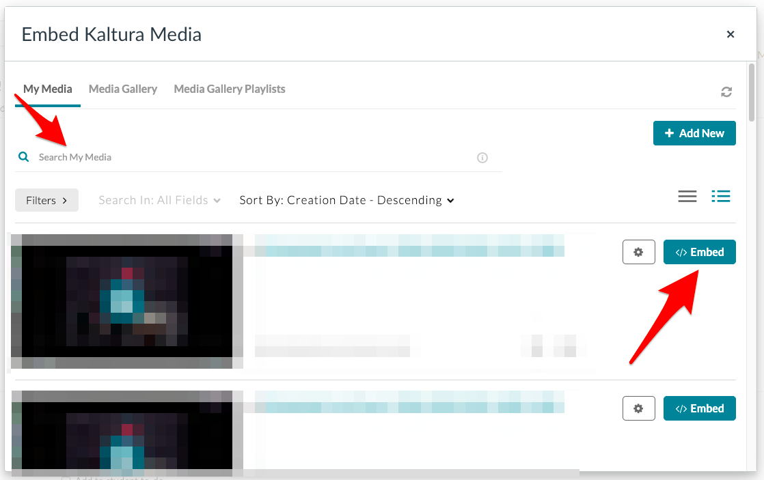Select the My Media tab
This screenshot has height=480, width=764.
pos(47,89)
